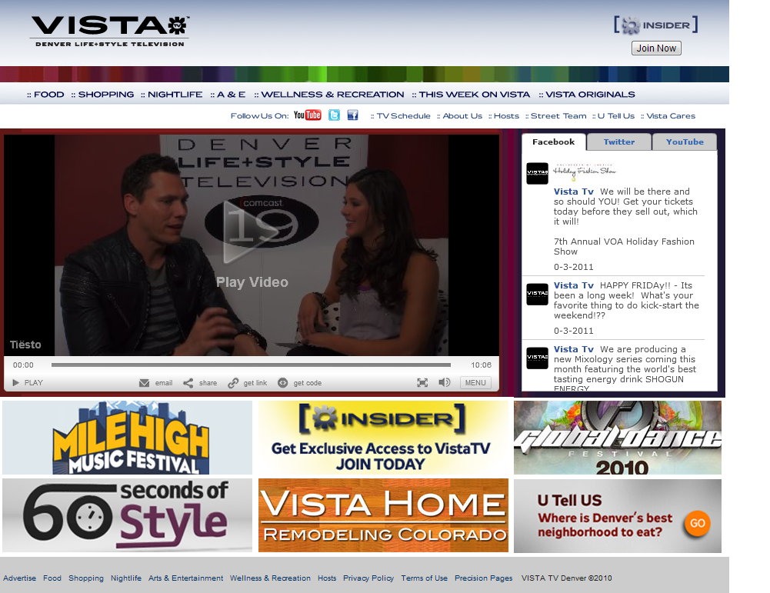Click the get code icon

click(x=283, y=383)
